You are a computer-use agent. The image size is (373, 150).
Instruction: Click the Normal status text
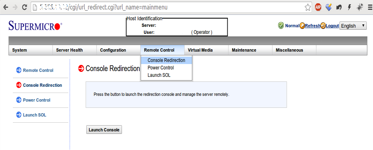[292, 26]
